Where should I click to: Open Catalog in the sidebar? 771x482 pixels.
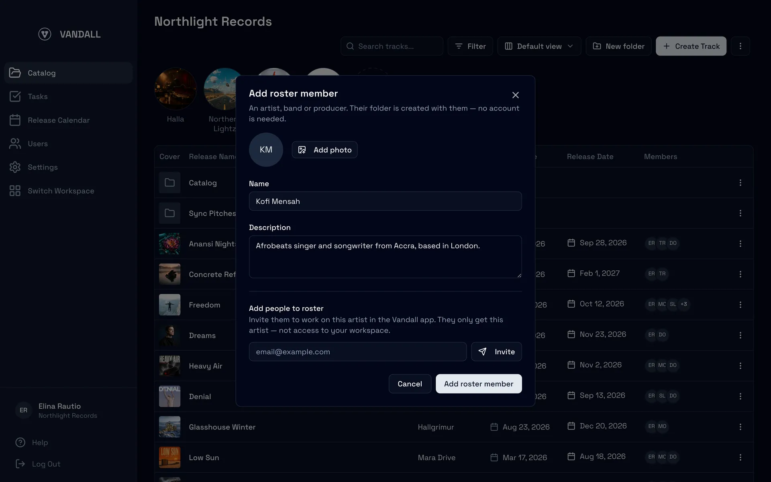click(68, 73)
